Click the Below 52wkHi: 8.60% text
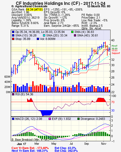 (25, 23)
